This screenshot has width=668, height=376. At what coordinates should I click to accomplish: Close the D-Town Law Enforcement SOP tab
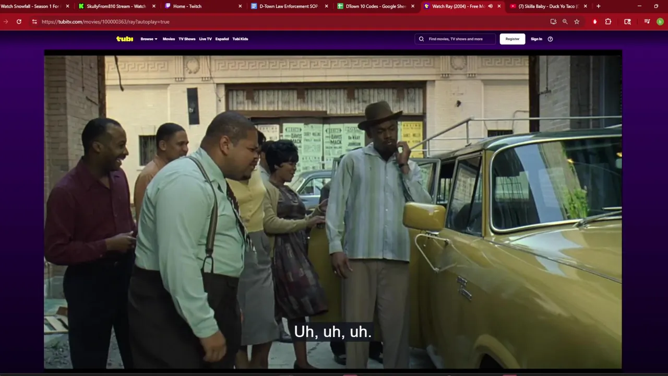tap(326, 6)
